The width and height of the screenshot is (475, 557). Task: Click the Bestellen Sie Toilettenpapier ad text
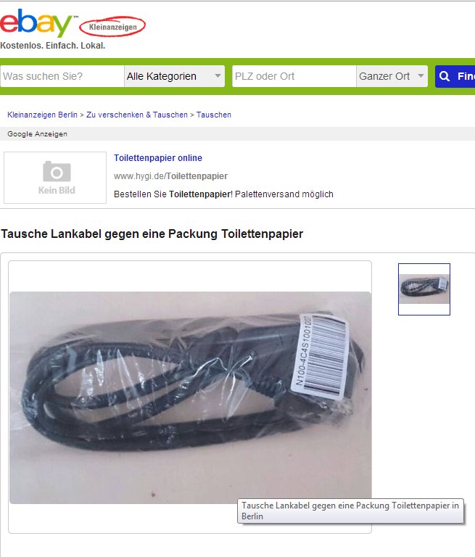223,194
